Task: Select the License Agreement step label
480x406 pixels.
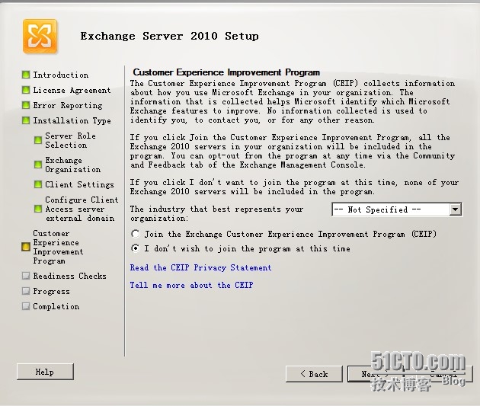Action: click(x=72, y=90)
